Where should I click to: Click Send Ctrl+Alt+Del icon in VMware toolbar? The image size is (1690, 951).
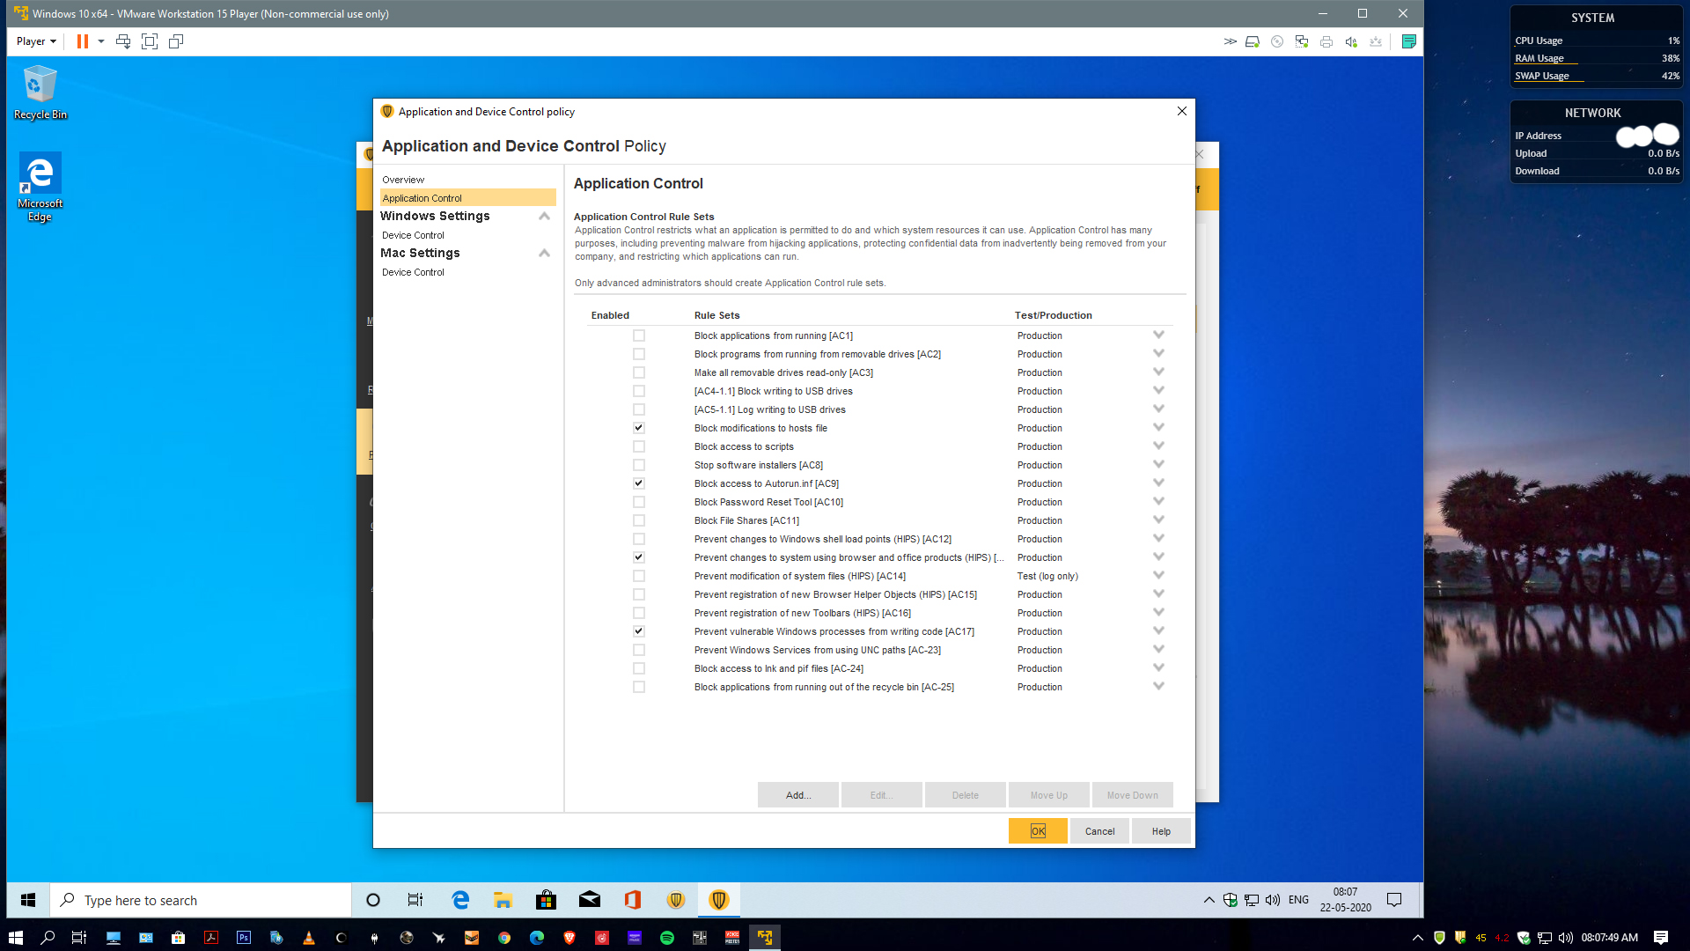[x=123, y=41]
